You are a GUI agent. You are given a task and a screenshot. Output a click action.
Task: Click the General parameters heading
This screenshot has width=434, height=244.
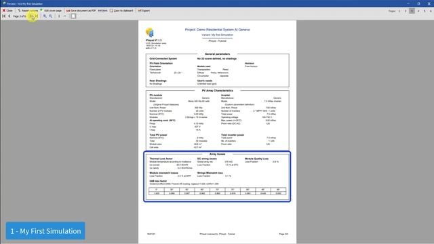click(x=217, y=54)
